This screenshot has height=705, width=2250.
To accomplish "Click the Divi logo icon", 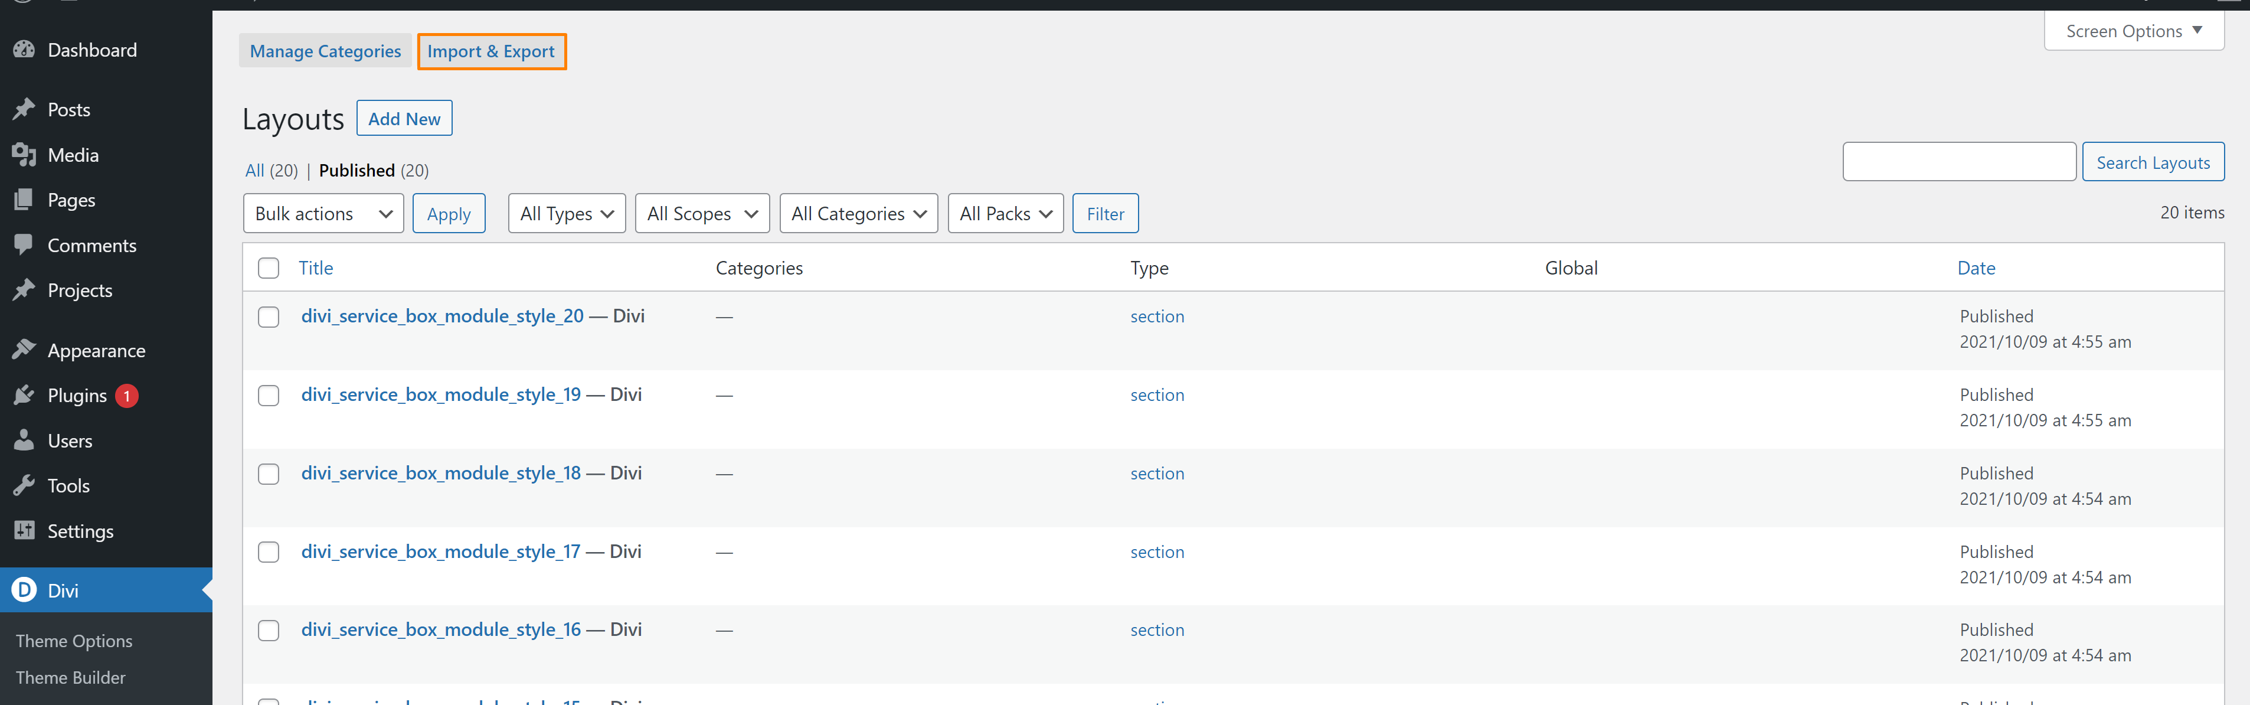I will point(24,590).
